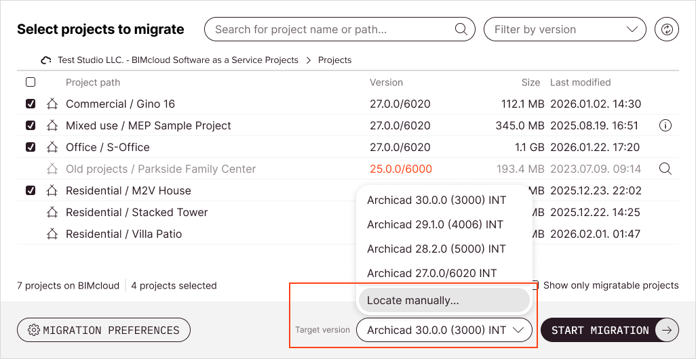Focus the project name or path search field
696x359 pixels.
(x=340, y=30)
